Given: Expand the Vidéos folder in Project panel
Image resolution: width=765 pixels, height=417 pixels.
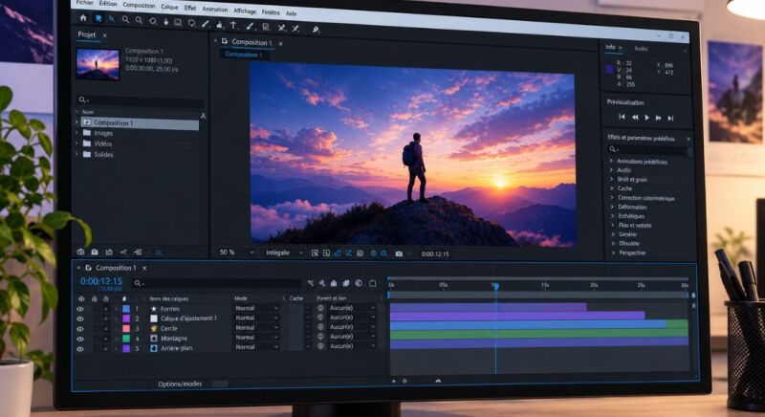Looking at the screenshot, I should coord(76,143).
